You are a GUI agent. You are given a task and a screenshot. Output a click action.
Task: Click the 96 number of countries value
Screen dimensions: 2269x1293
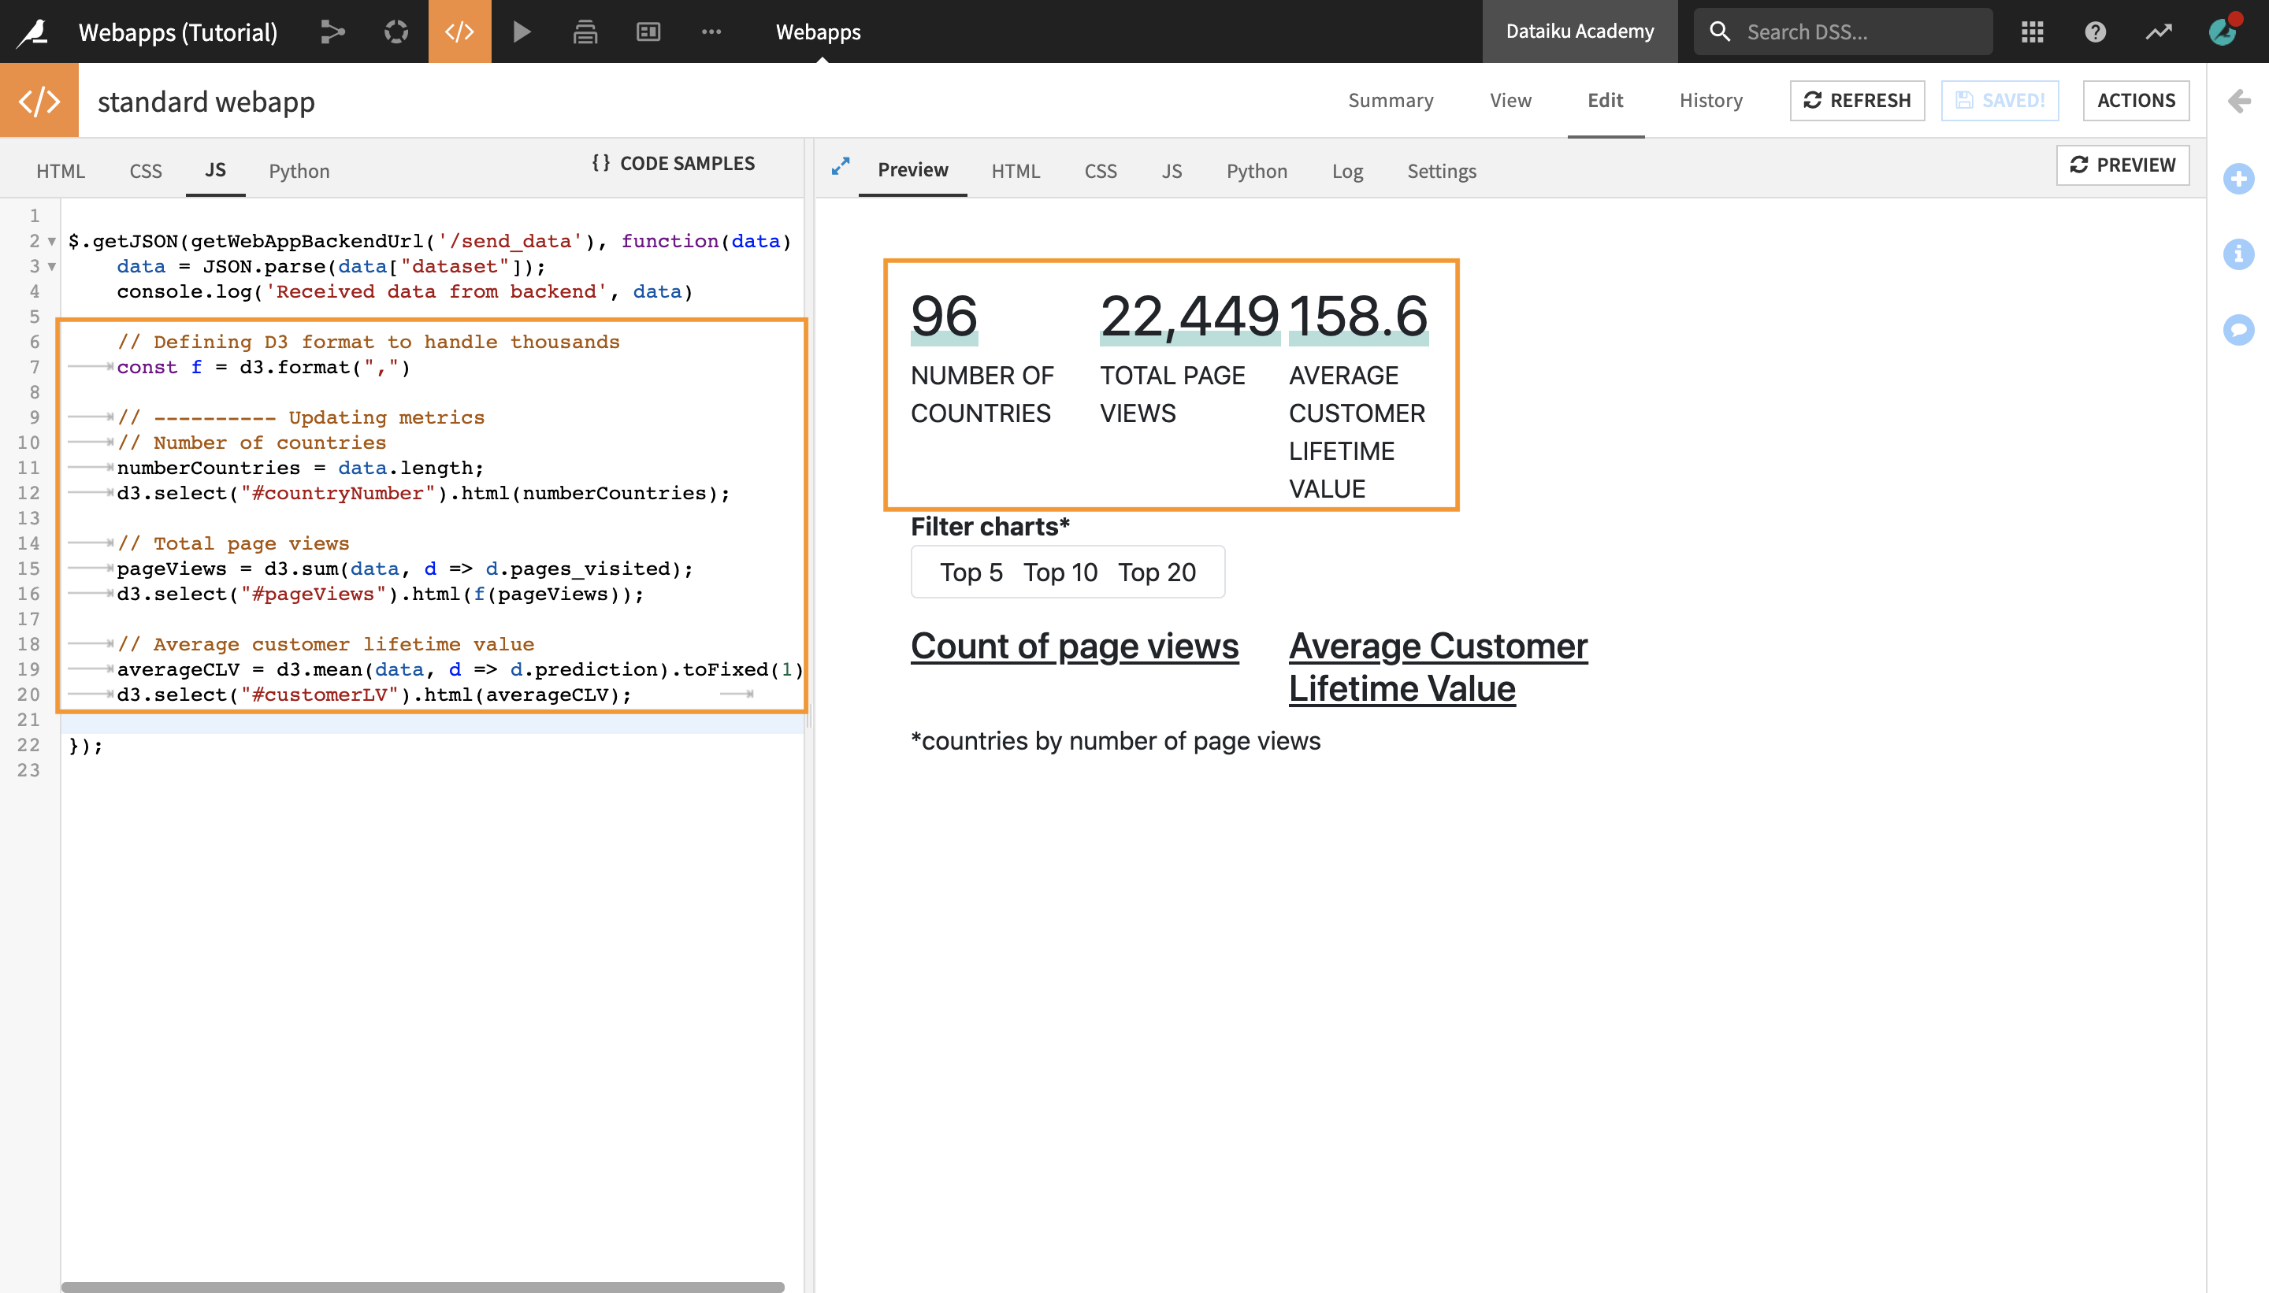tap(944, 316)
